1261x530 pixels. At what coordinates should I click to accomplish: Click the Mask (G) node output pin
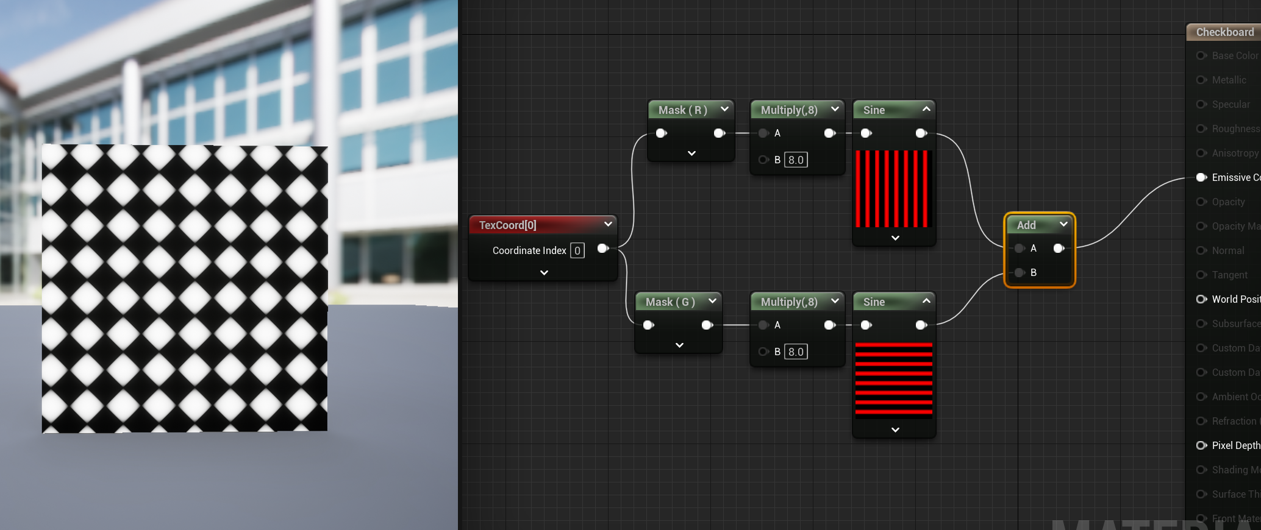(707, 325)
